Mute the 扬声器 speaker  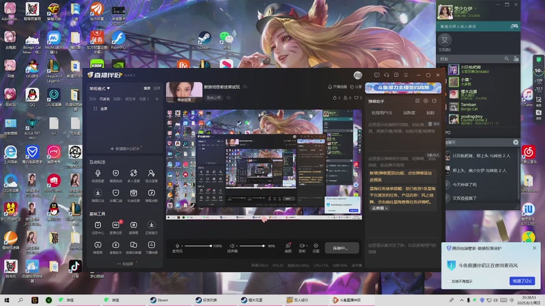coord(232,246)
